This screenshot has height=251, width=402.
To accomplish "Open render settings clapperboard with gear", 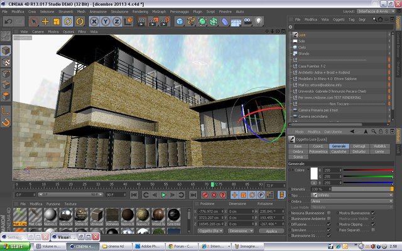I will point(165,22).
